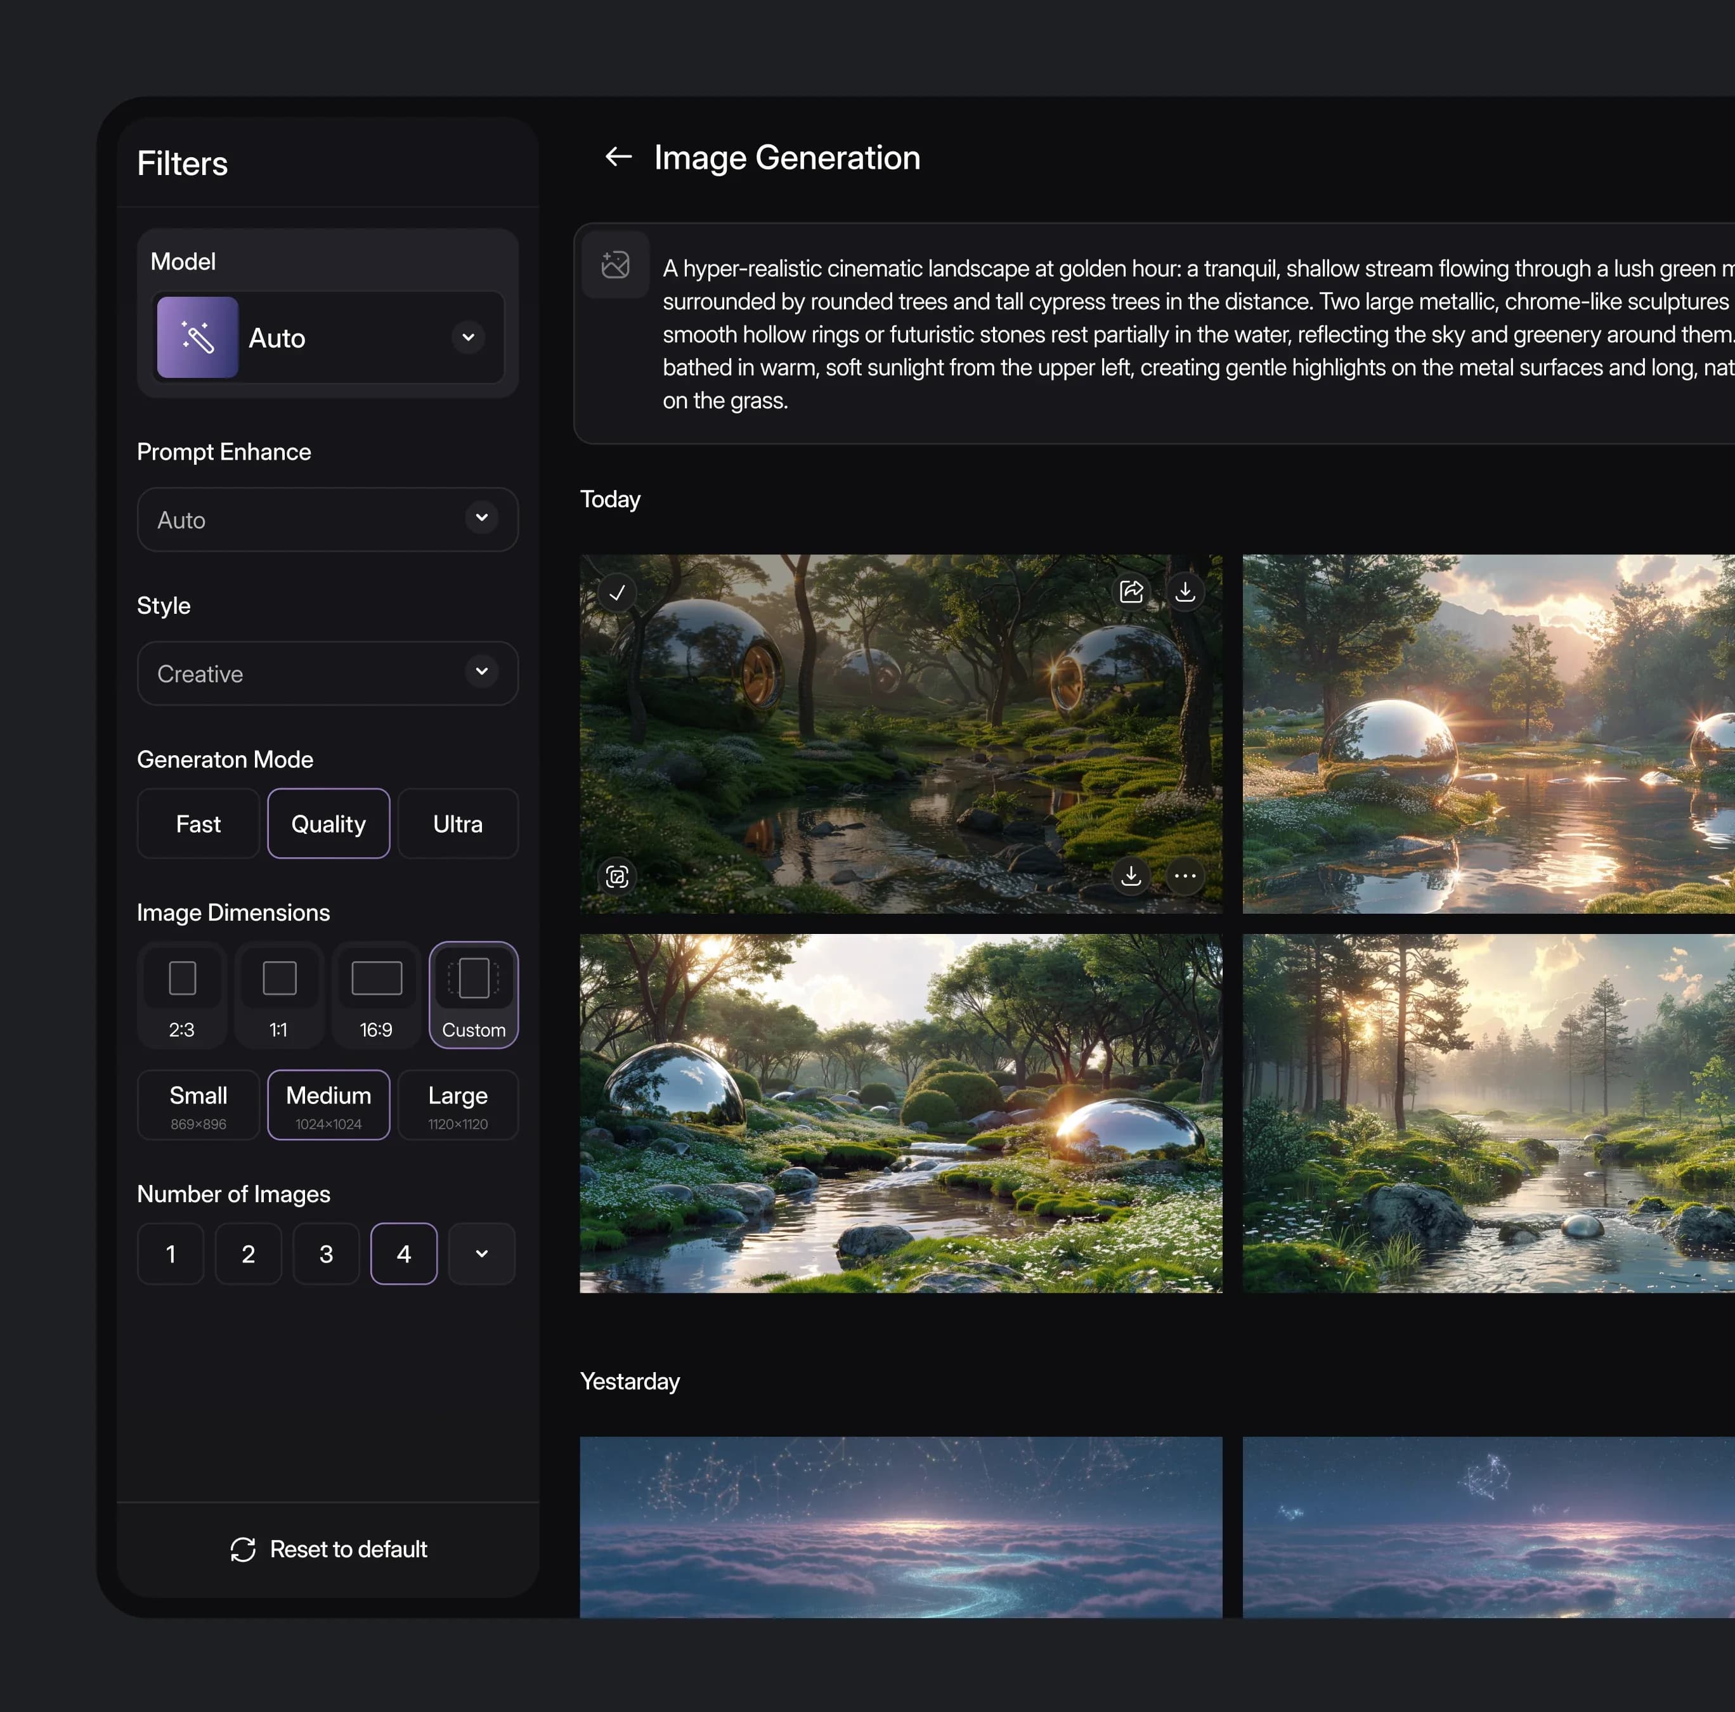
Task: Click the back arrow beside Image Generation
Action: [x=618, y=157]
